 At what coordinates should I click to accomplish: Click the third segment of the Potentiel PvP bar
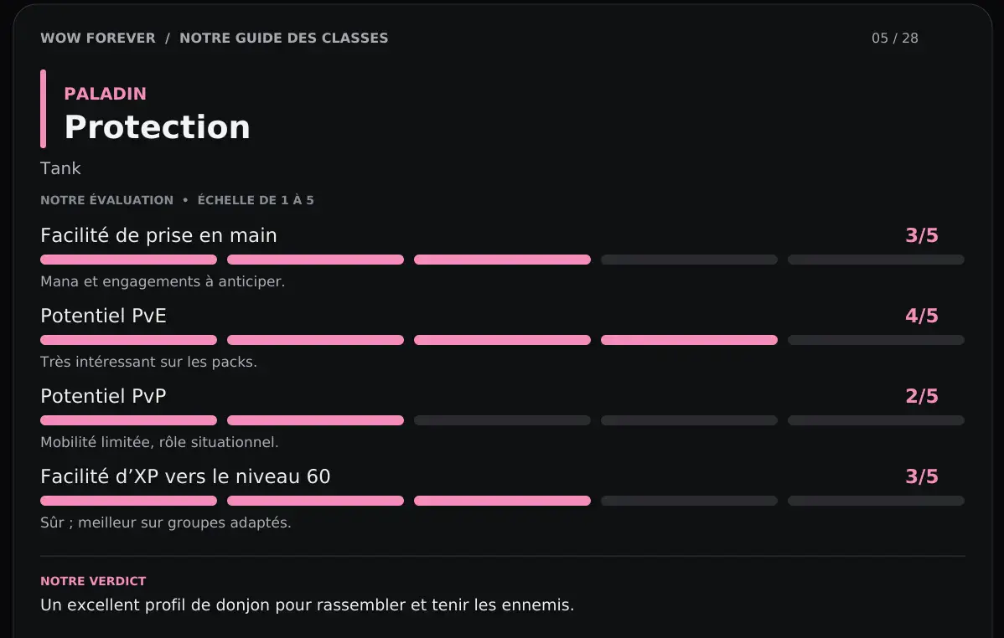point(502,420)
